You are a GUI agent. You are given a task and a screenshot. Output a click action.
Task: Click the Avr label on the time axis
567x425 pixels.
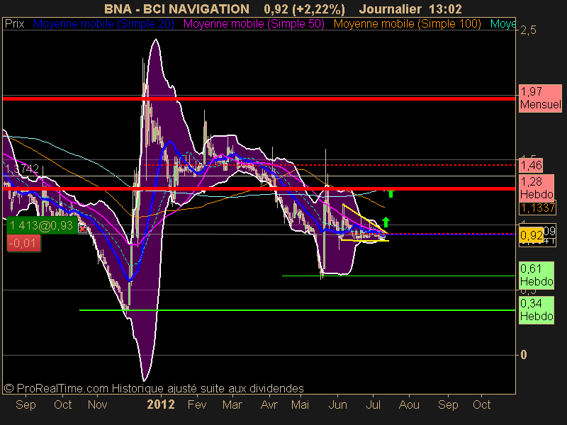pyautogui.click(x=269, y=404)
